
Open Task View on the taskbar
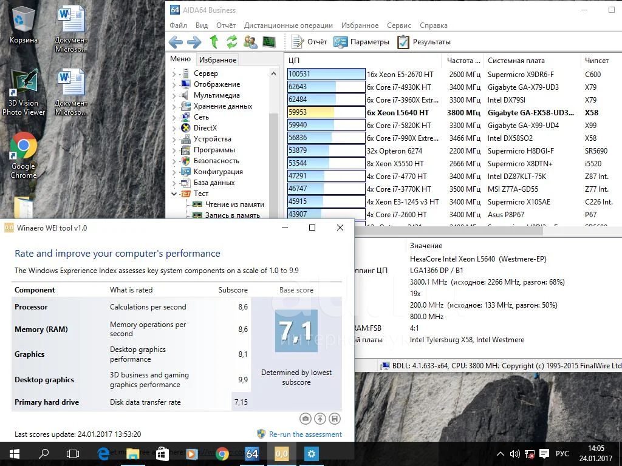73,454
